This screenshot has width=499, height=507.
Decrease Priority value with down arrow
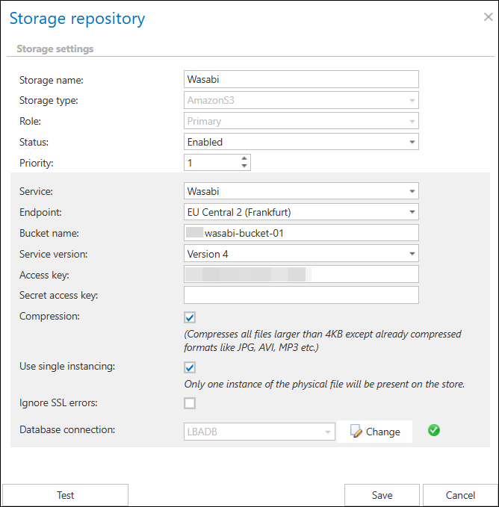click(244, 167)
